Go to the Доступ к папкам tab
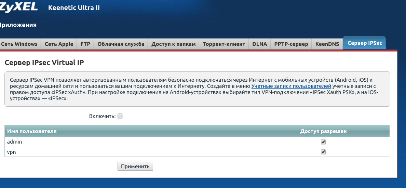Viewport: 406px width, 188px height. 174,44
